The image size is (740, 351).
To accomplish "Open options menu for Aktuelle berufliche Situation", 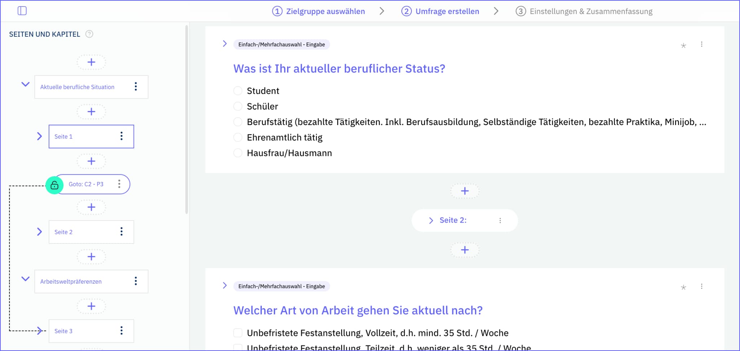I will [136, 86].
